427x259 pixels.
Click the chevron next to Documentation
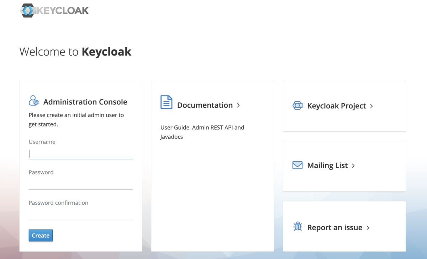click(x=238, y=106)
